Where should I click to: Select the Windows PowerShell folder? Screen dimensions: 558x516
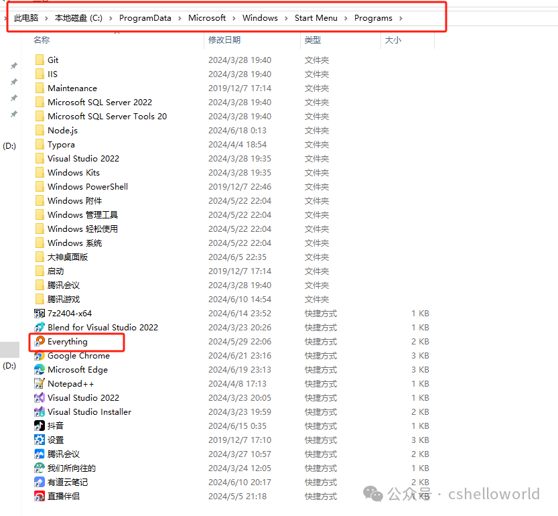coord(87,187)
